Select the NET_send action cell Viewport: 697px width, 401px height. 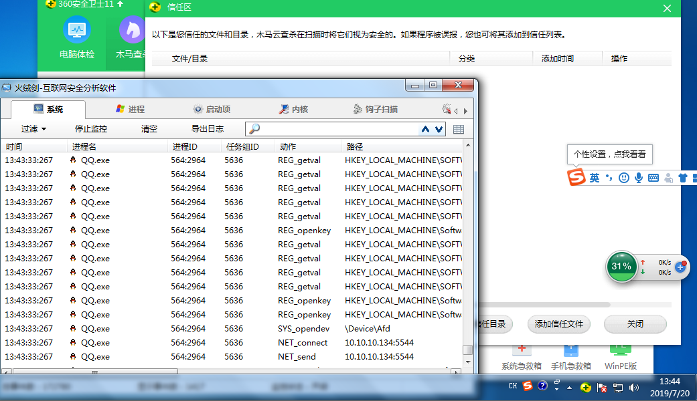[297, 357]
